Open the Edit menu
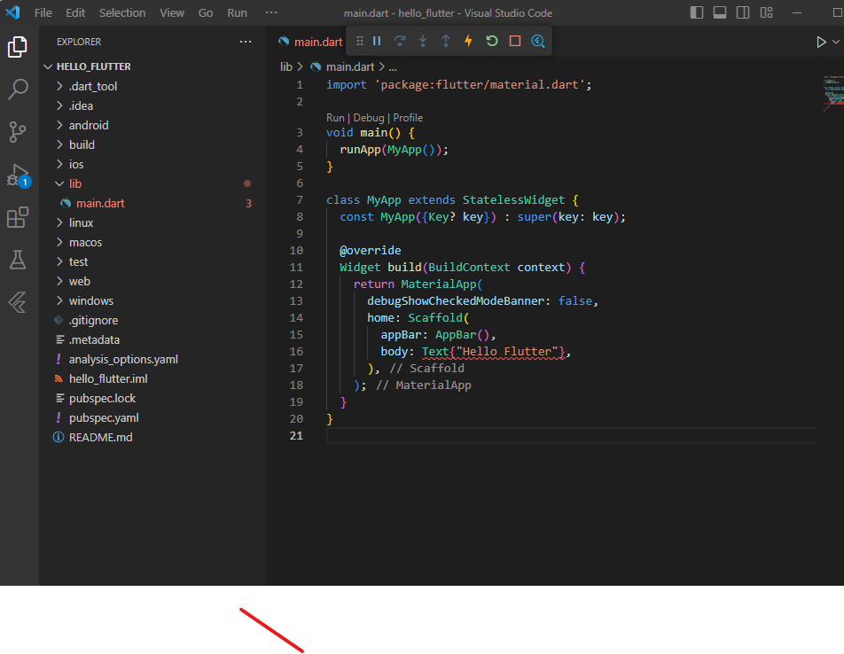The image size is (844, 654). pos(75,13)
